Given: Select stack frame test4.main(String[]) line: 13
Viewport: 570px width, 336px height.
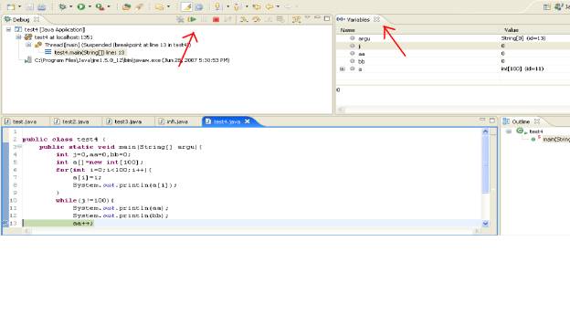Looking at the screenshot, I should point(90,52).
